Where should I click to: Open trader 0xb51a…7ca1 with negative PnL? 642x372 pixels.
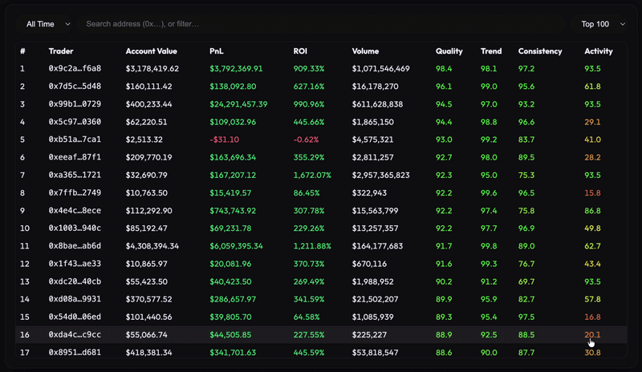[75, 139]
